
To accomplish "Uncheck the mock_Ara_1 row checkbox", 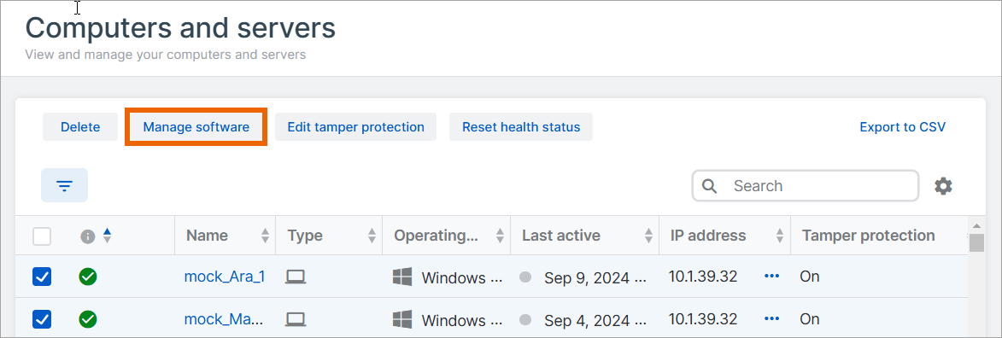I will [x=42, y=277].
